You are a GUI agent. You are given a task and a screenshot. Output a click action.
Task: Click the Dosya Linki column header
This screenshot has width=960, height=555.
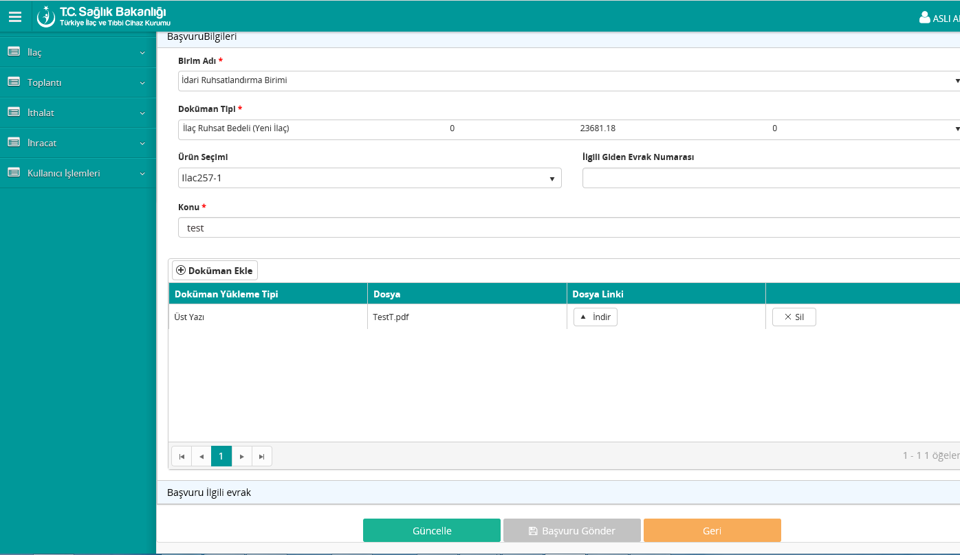[x=666, y=294]
